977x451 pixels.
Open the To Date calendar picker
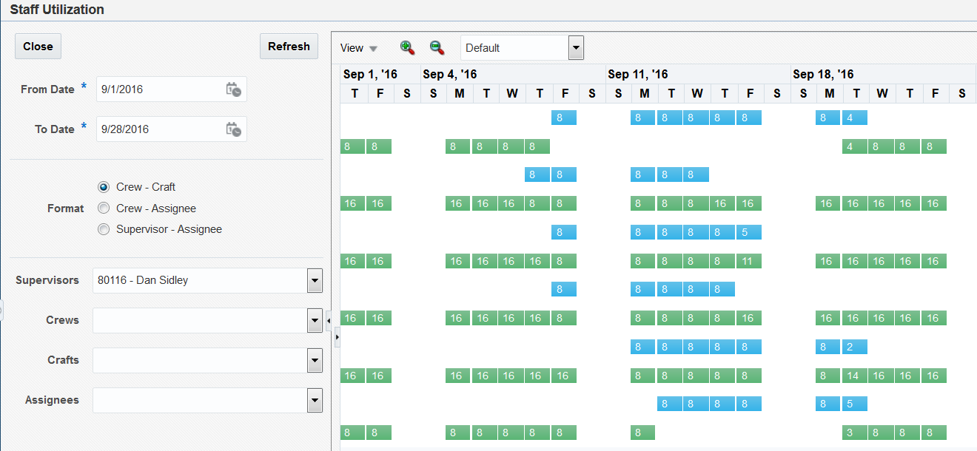click(x=233, y=129)
